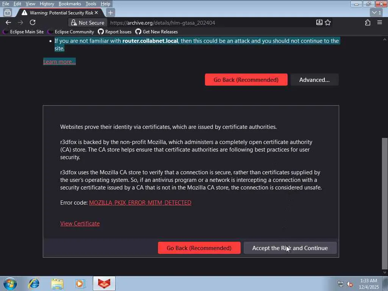This screenshot has width=388, height=291.
Task: Open the Tools menu
Action: [91, 4]
